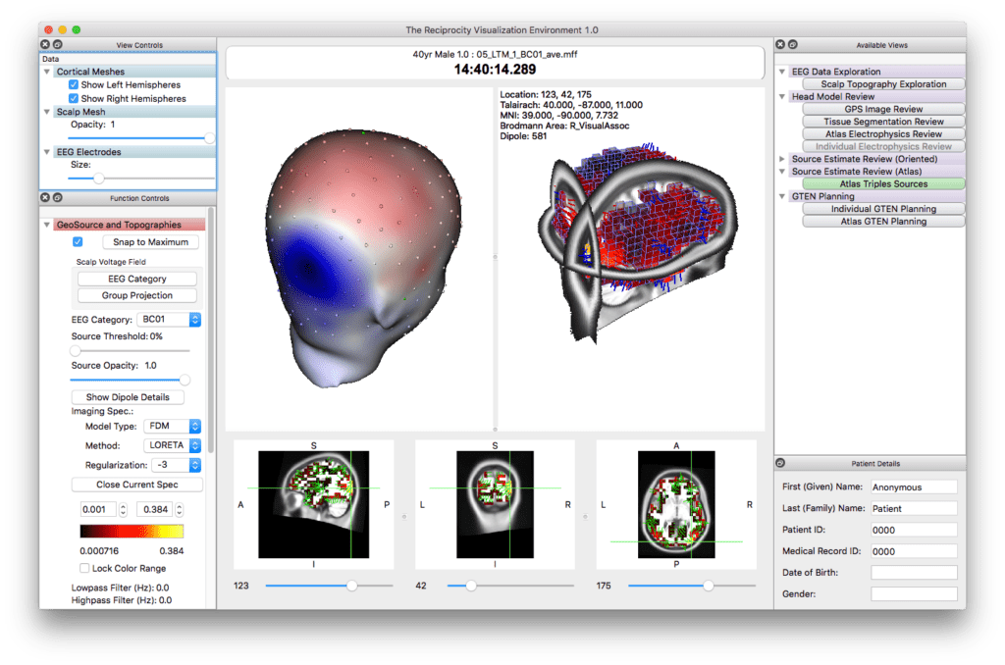Image resolution: width=1005 pixels, height=665 pixels.
Task: Enable Lock Color Range checkbox
Action: (x=83, y=568)
